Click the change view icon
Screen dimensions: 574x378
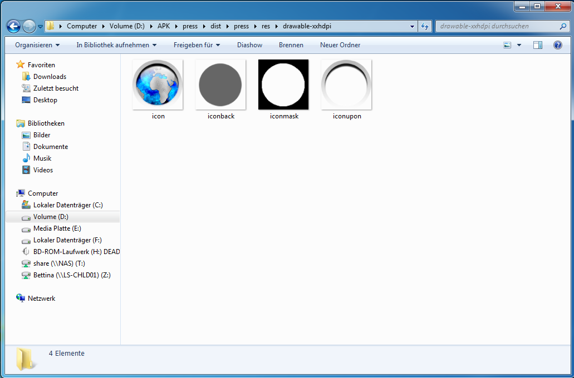tap(507, 45)
